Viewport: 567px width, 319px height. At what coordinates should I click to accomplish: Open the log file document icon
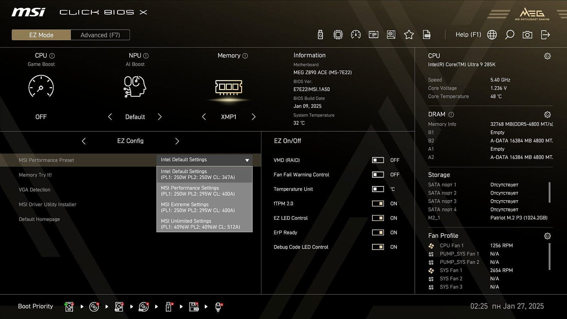coord(427,35)
